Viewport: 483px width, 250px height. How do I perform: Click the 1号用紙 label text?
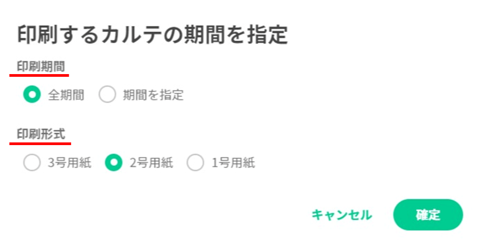pyautogui.click(x=233, y=163)
